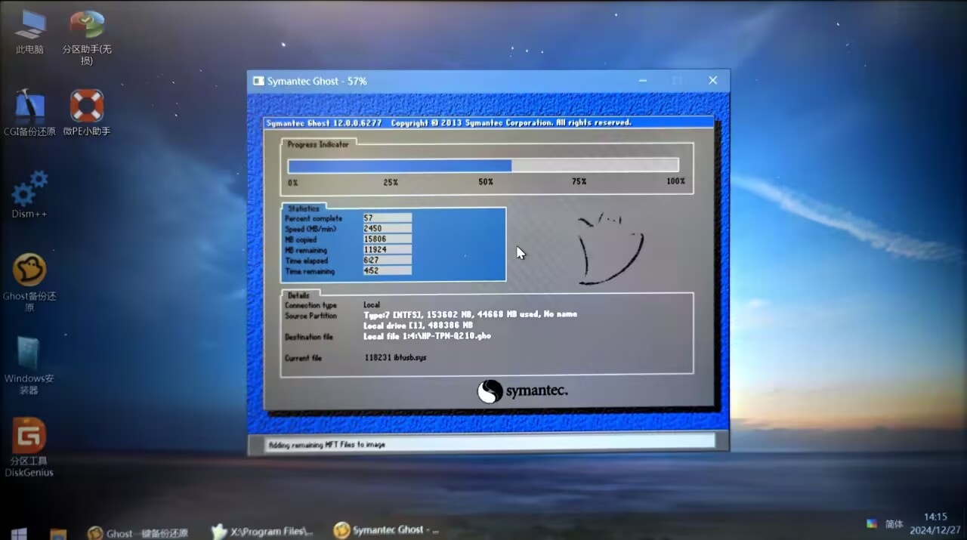The width and height of the screenshot is (967, 540).
Task: Click the Source Partition NTFS details line
Action: point(470,314)
